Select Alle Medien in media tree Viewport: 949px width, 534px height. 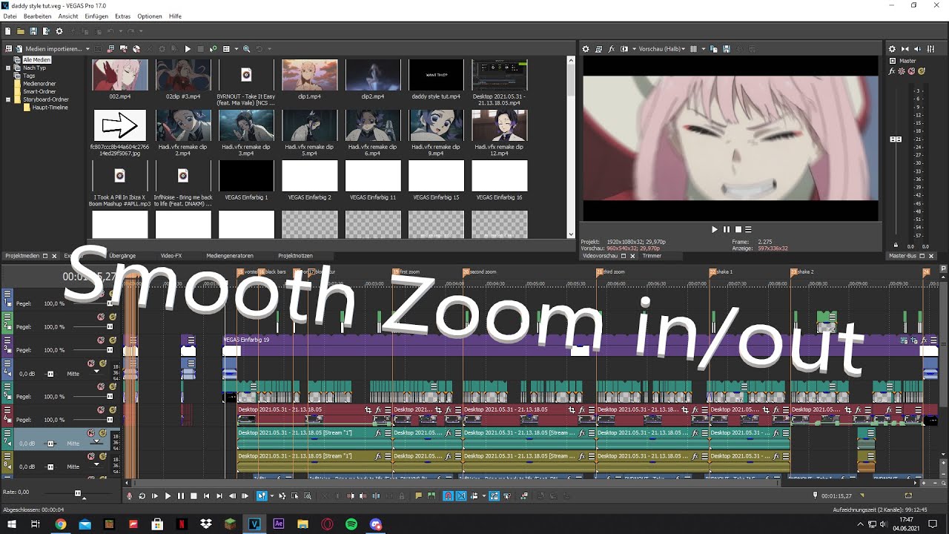[x=37, y=60]
